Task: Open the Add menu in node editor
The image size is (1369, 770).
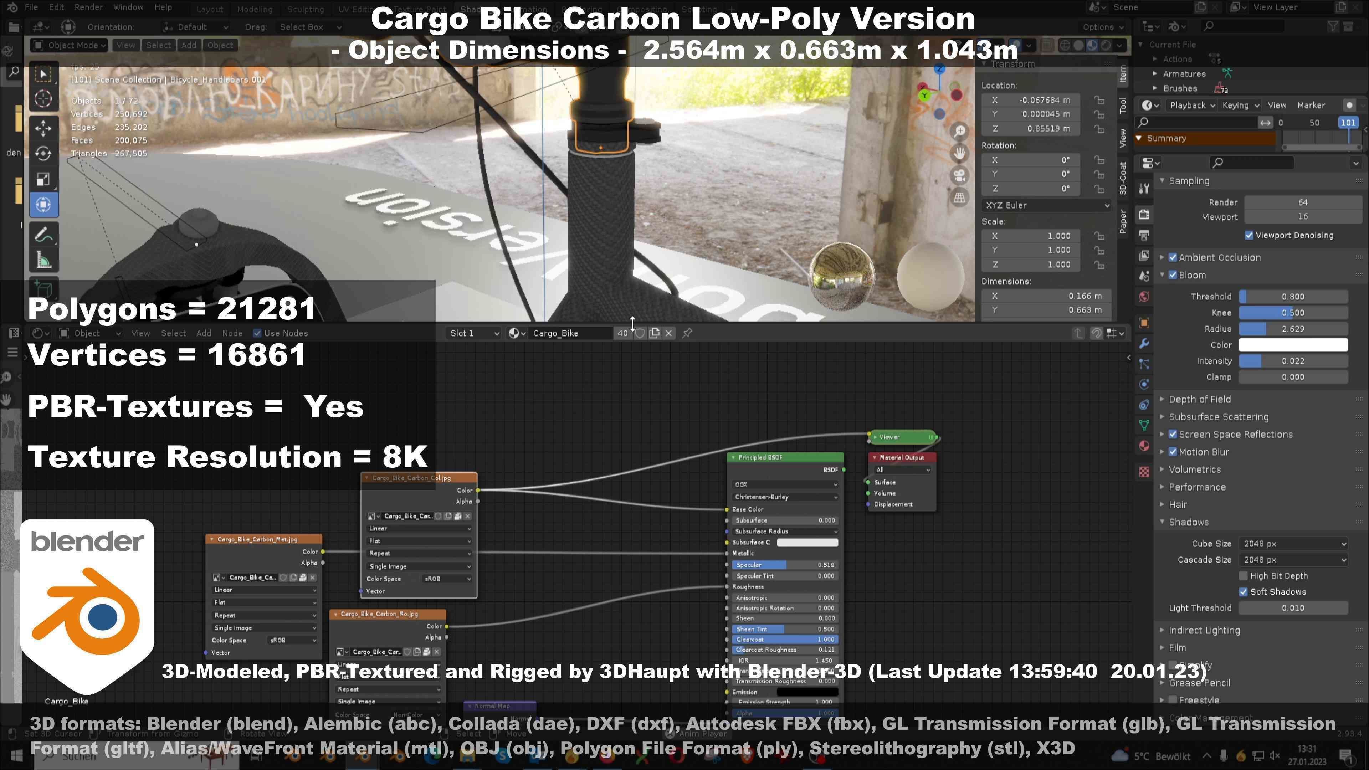Action: pyautogui.click(x=204, y=333)
